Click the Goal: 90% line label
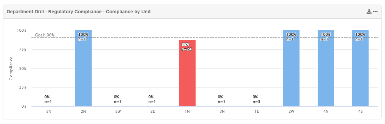385x124 pixels. point(44,35)
